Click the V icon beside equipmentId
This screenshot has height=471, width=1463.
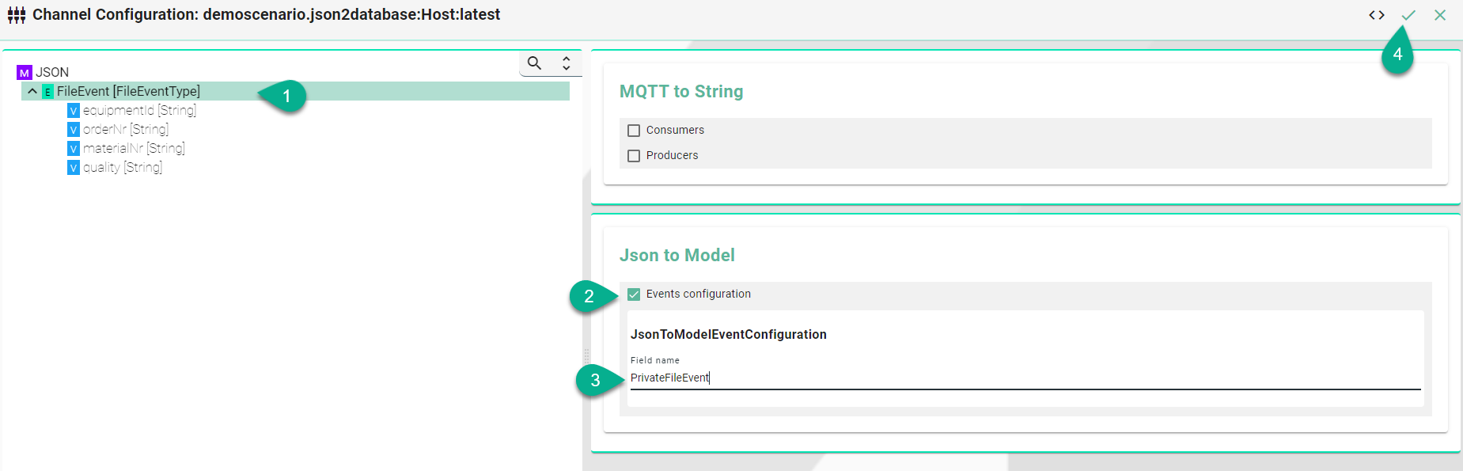pyautogui.click(x=74, y=111)
